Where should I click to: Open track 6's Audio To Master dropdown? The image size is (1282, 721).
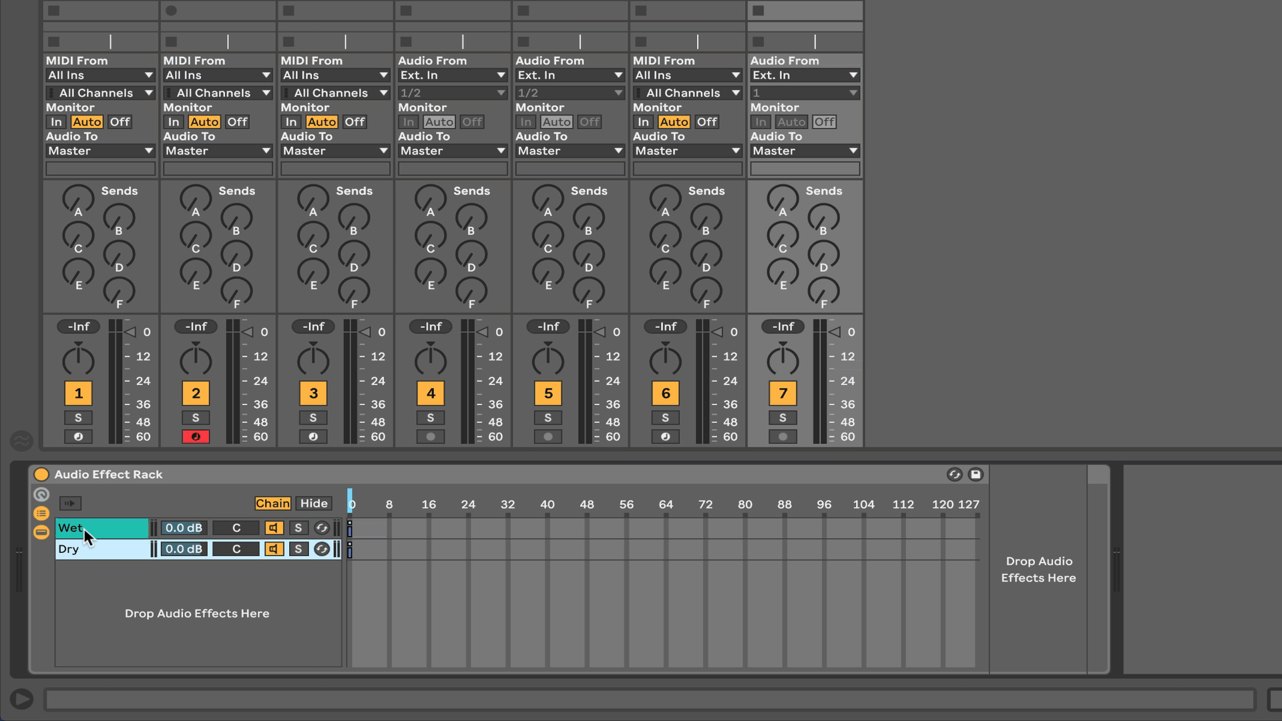[x=688, y=151]
